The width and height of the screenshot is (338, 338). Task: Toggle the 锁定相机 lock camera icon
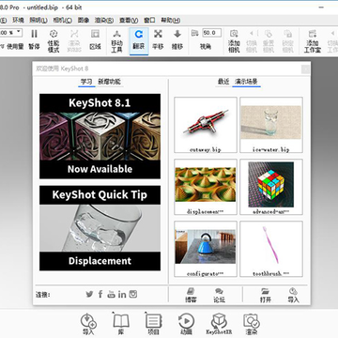pyautogui.click(x=287, y=40)
